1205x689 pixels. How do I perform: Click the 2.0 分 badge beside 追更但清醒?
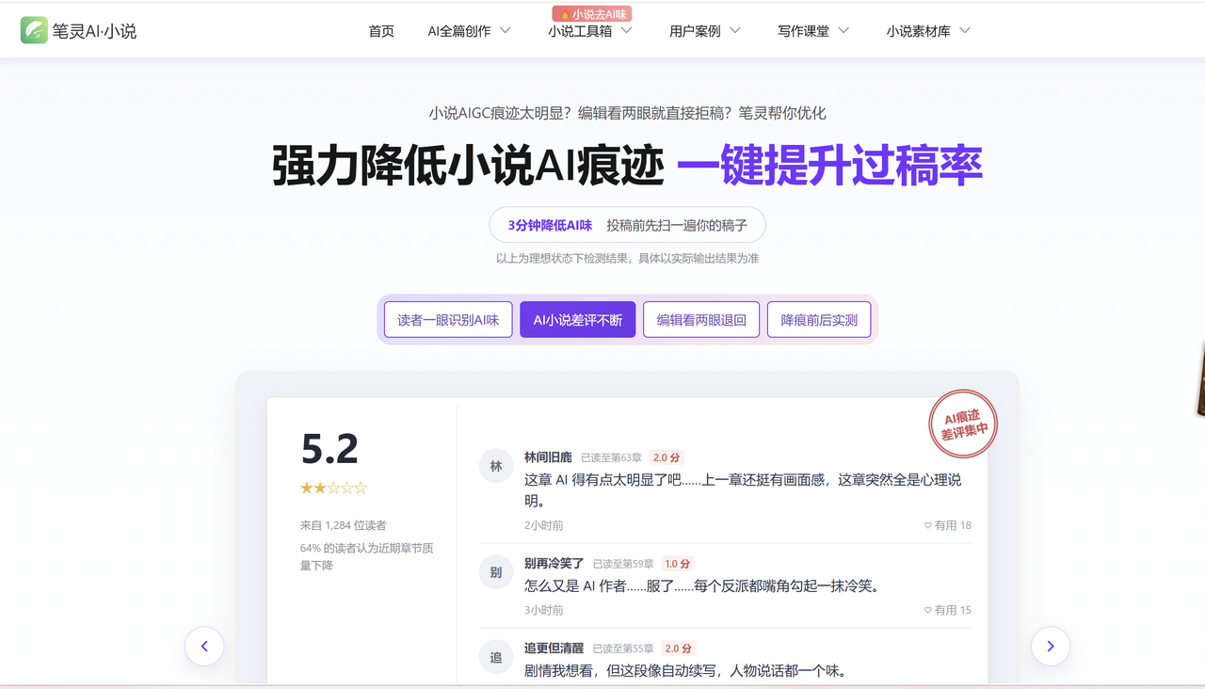(x=678, y=649)
